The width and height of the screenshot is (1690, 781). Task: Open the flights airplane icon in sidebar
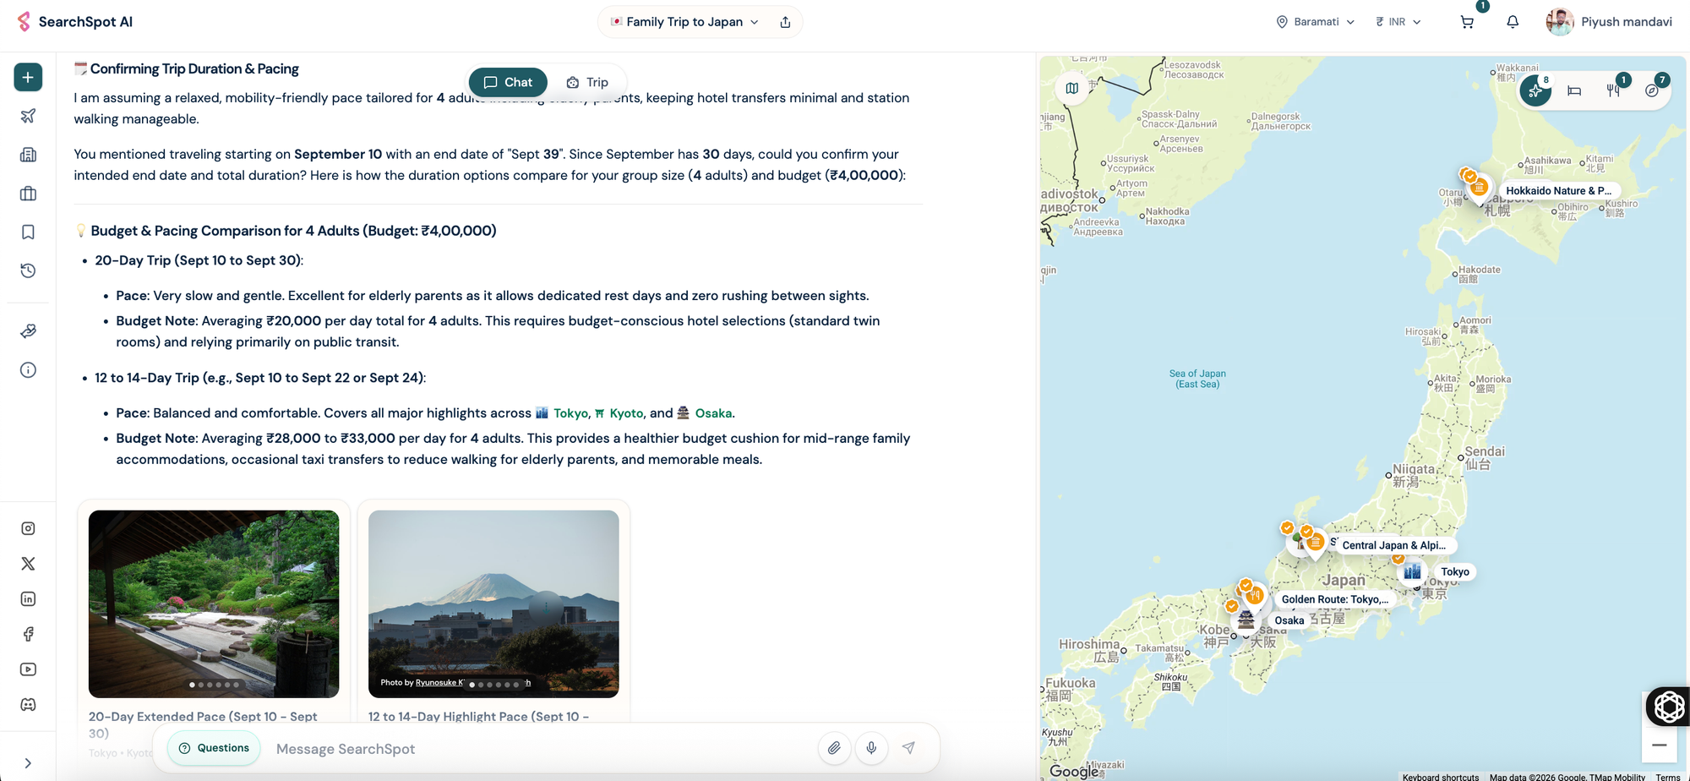pyautogui.click(x=28, y=116)
